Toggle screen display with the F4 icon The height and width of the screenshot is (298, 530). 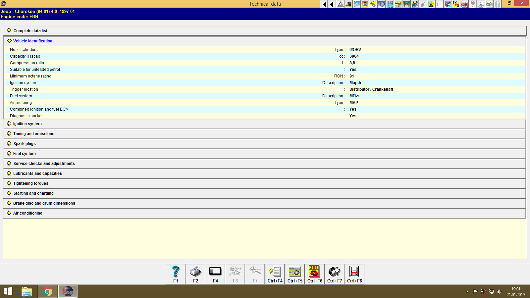click(x=215, y=274)
